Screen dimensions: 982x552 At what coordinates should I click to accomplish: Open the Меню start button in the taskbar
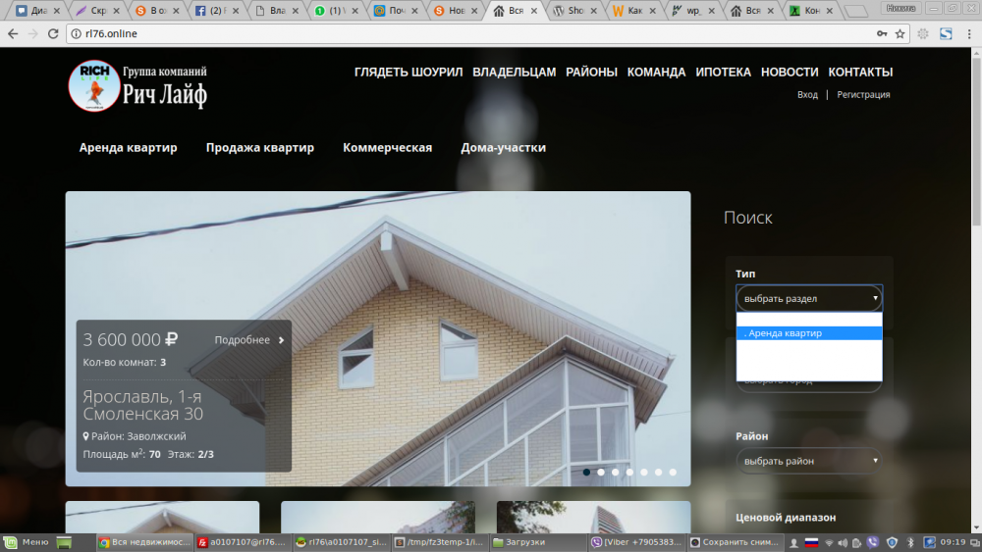coord(27,541)
